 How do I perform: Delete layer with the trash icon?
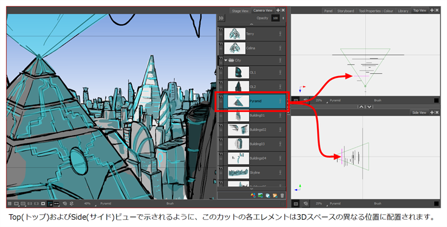[282, 195]
